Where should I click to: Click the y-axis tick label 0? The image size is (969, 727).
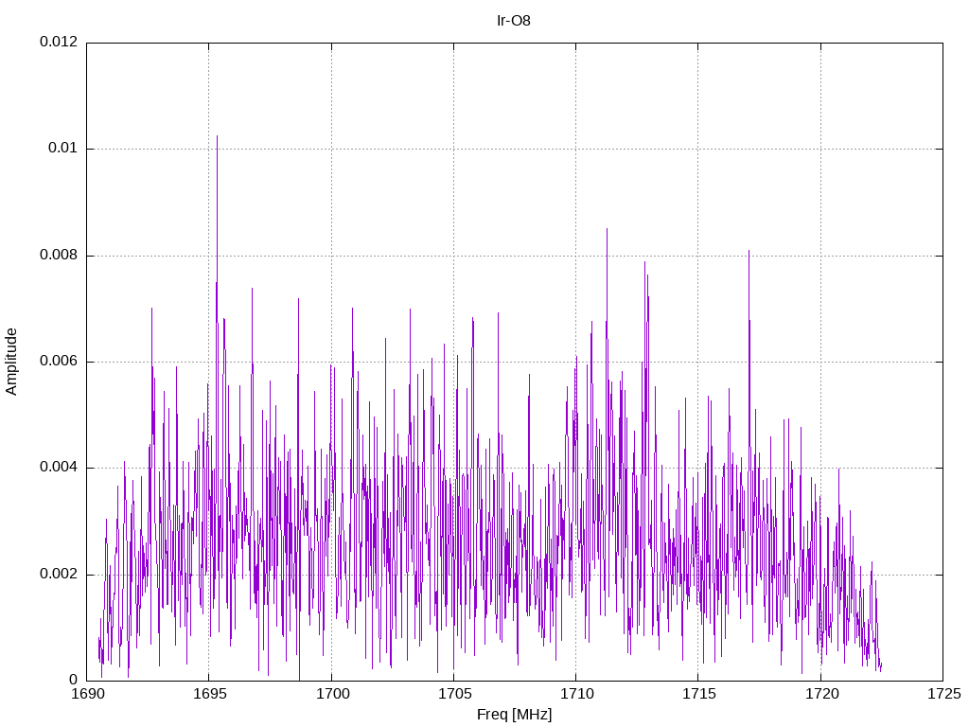(x=73, y=680)
